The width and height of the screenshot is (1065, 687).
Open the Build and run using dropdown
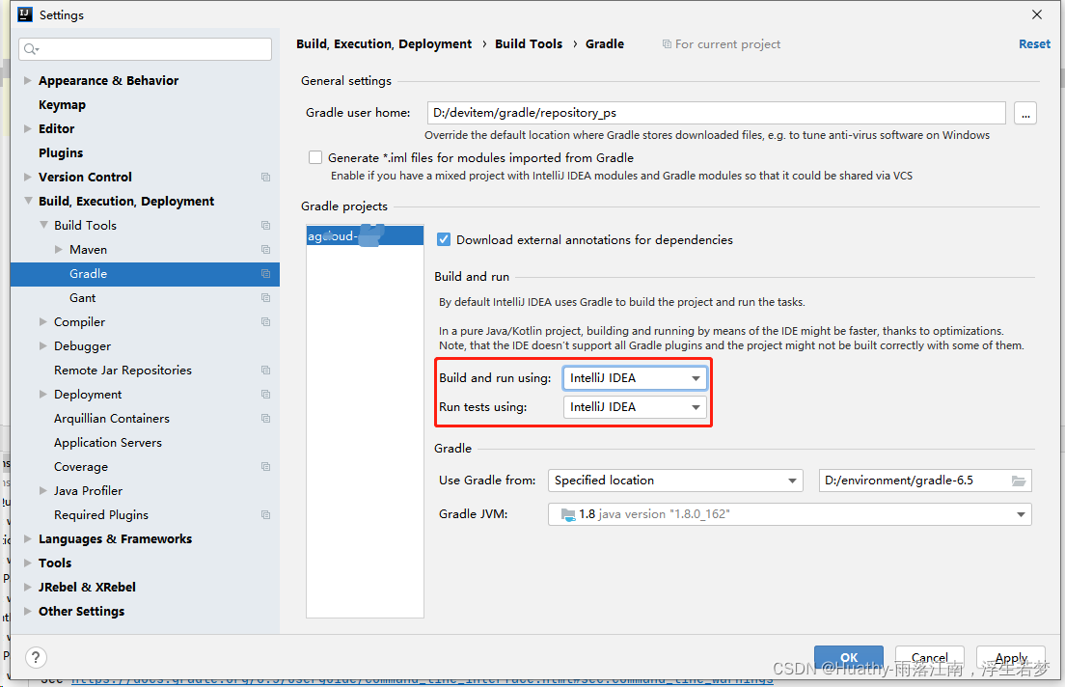(635, 378)
